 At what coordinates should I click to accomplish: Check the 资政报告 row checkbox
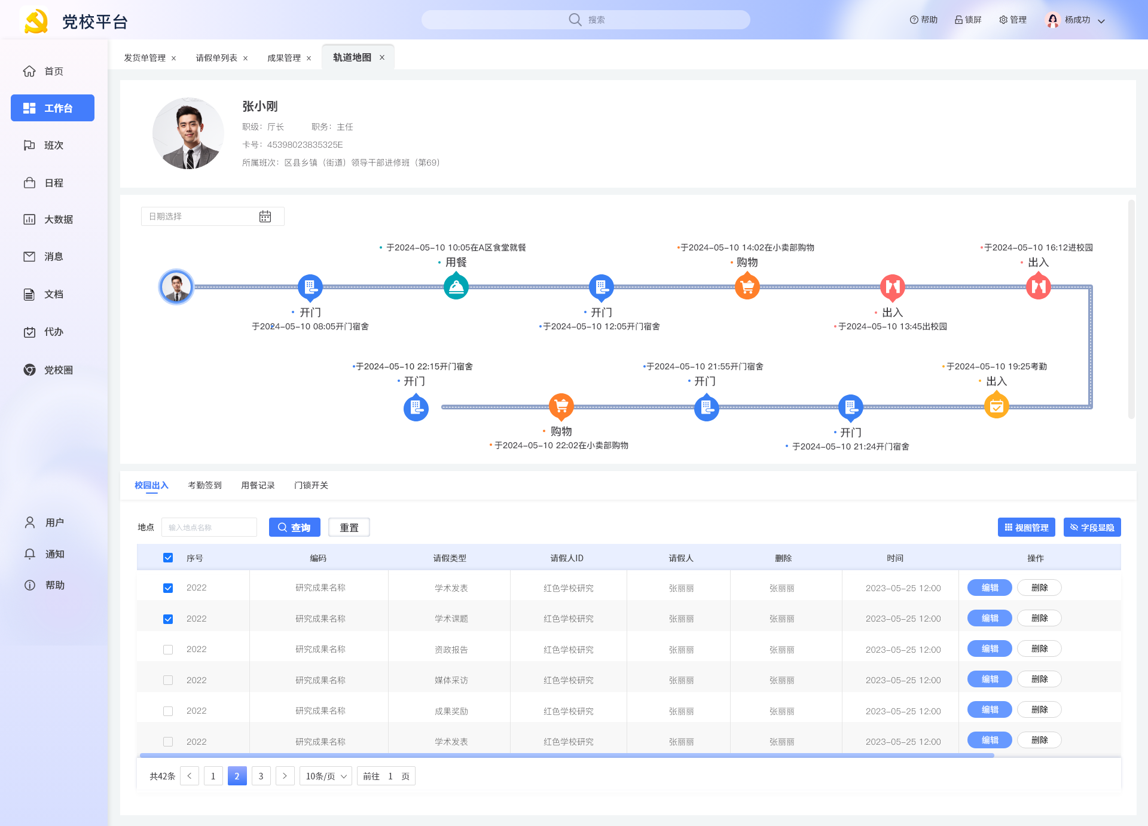click(168, 649)
